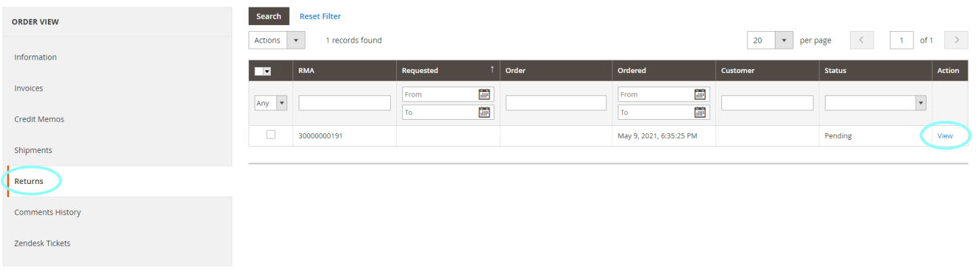This screenshot has width=980, height=274.
Task: Click the '1 records found' text
Action: click(354, 41)
